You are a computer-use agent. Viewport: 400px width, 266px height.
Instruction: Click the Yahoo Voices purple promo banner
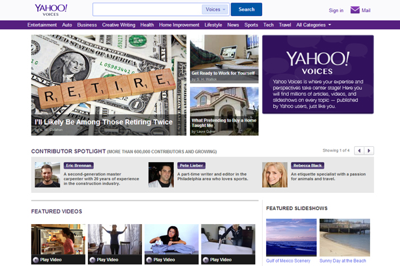(x=318, y=74)
